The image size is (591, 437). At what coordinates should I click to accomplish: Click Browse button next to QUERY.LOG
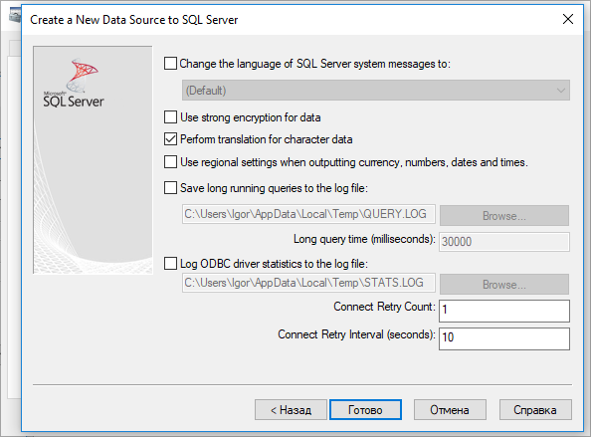pyautogui.click(x=504, y=216)
